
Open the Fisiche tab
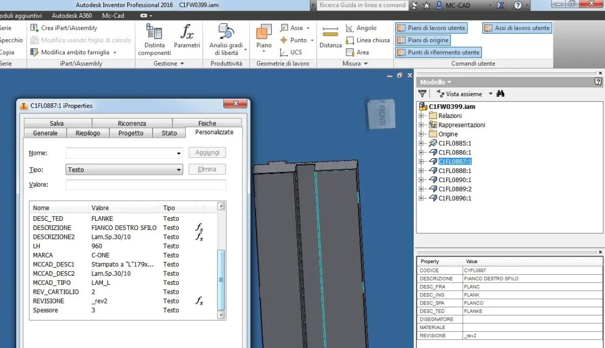[x=207, y=123]
